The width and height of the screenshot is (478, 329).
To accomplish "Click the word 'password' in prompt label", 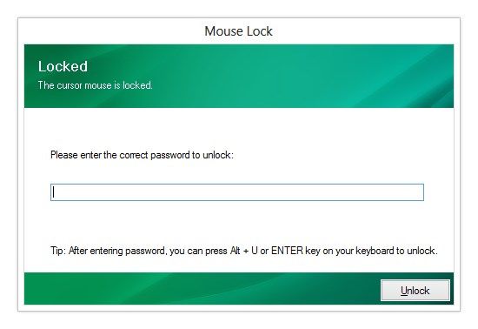I will [x=170, y=155].
